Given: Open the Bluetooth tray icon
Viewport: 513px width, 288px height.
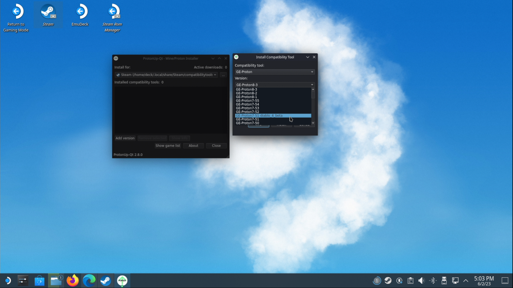Looking at the screenshot, I should [x=433, y=281].
